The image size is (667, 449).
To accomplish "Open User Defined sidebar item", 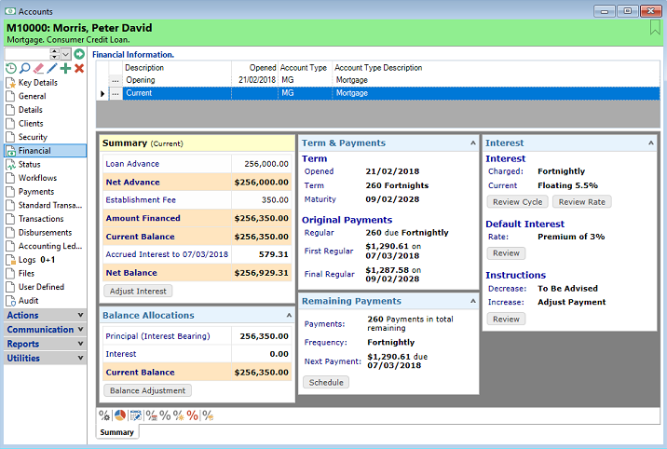I will (x=41, y=287).
